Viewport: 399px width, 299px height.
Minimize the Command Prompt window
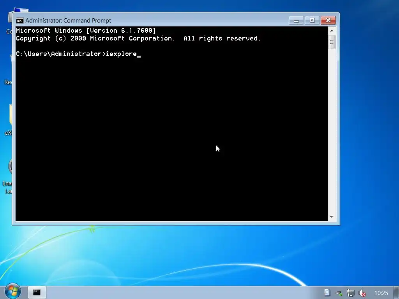point(296,20)
